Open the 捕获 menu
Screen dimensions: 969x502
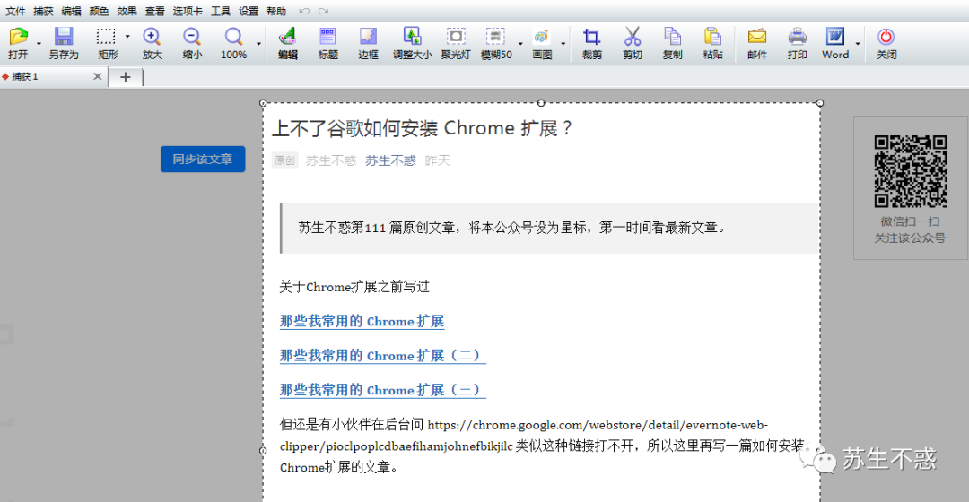[43, 11]
